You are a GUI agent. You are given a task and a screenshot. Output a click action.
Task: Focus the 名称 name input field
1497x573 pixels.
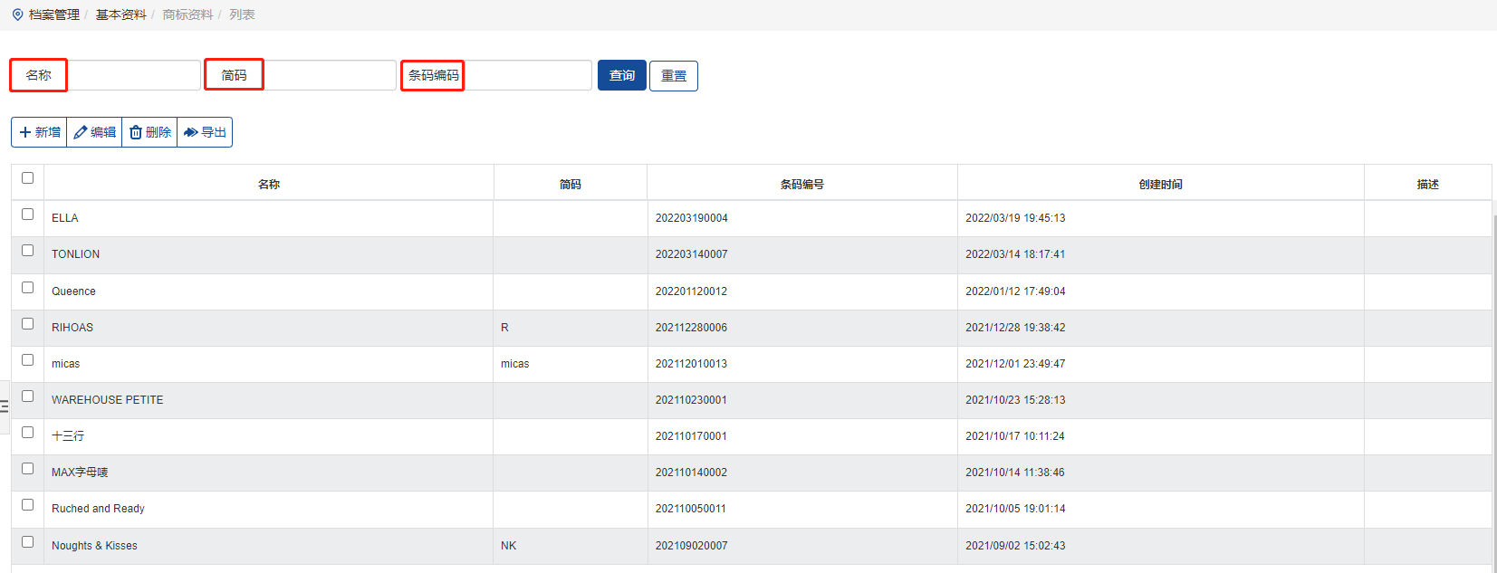coord(133,75)
